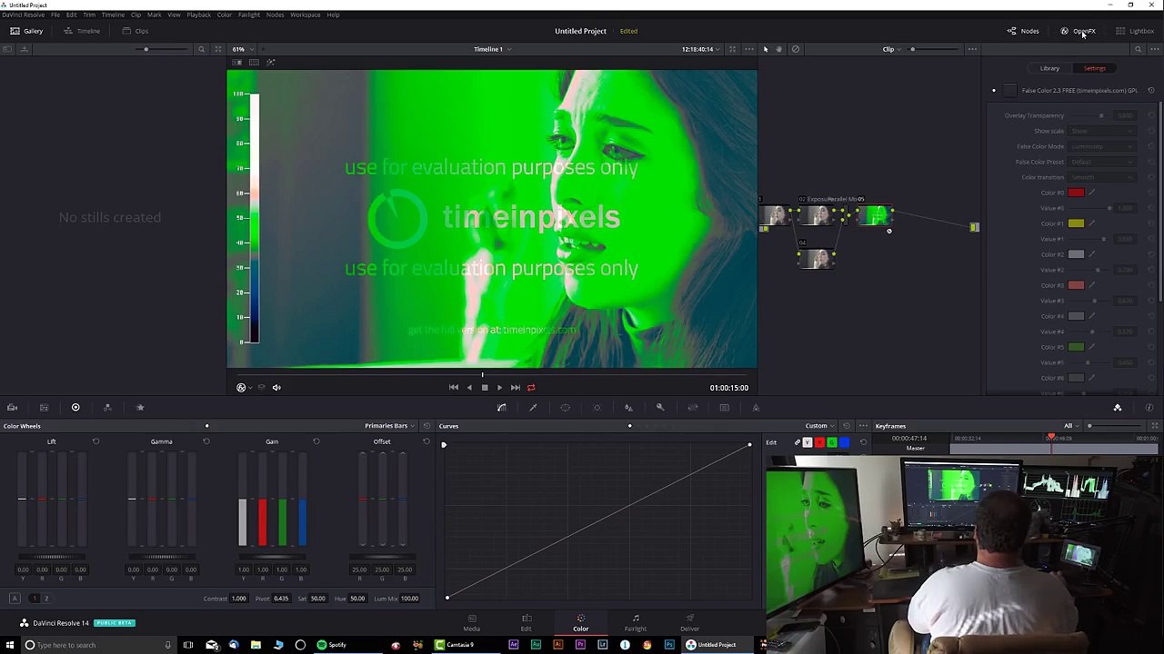Select the blue curve channel
The image size is (1164, 654).
[844, 442]
